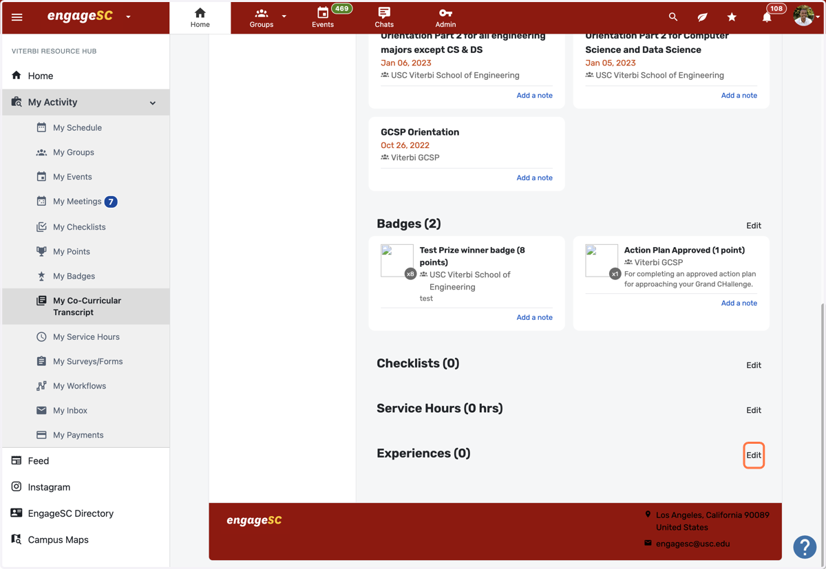Add a note to Action Plan Approved badge
This screenshot has height=569, width=826.
point(739,303)
